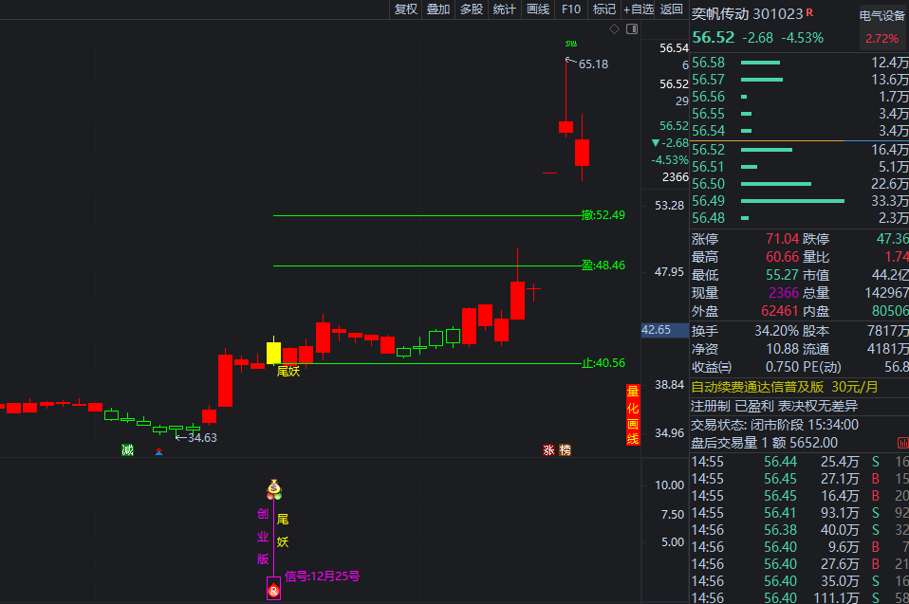Click the red R icon in indicator panel

click(274, 592)
